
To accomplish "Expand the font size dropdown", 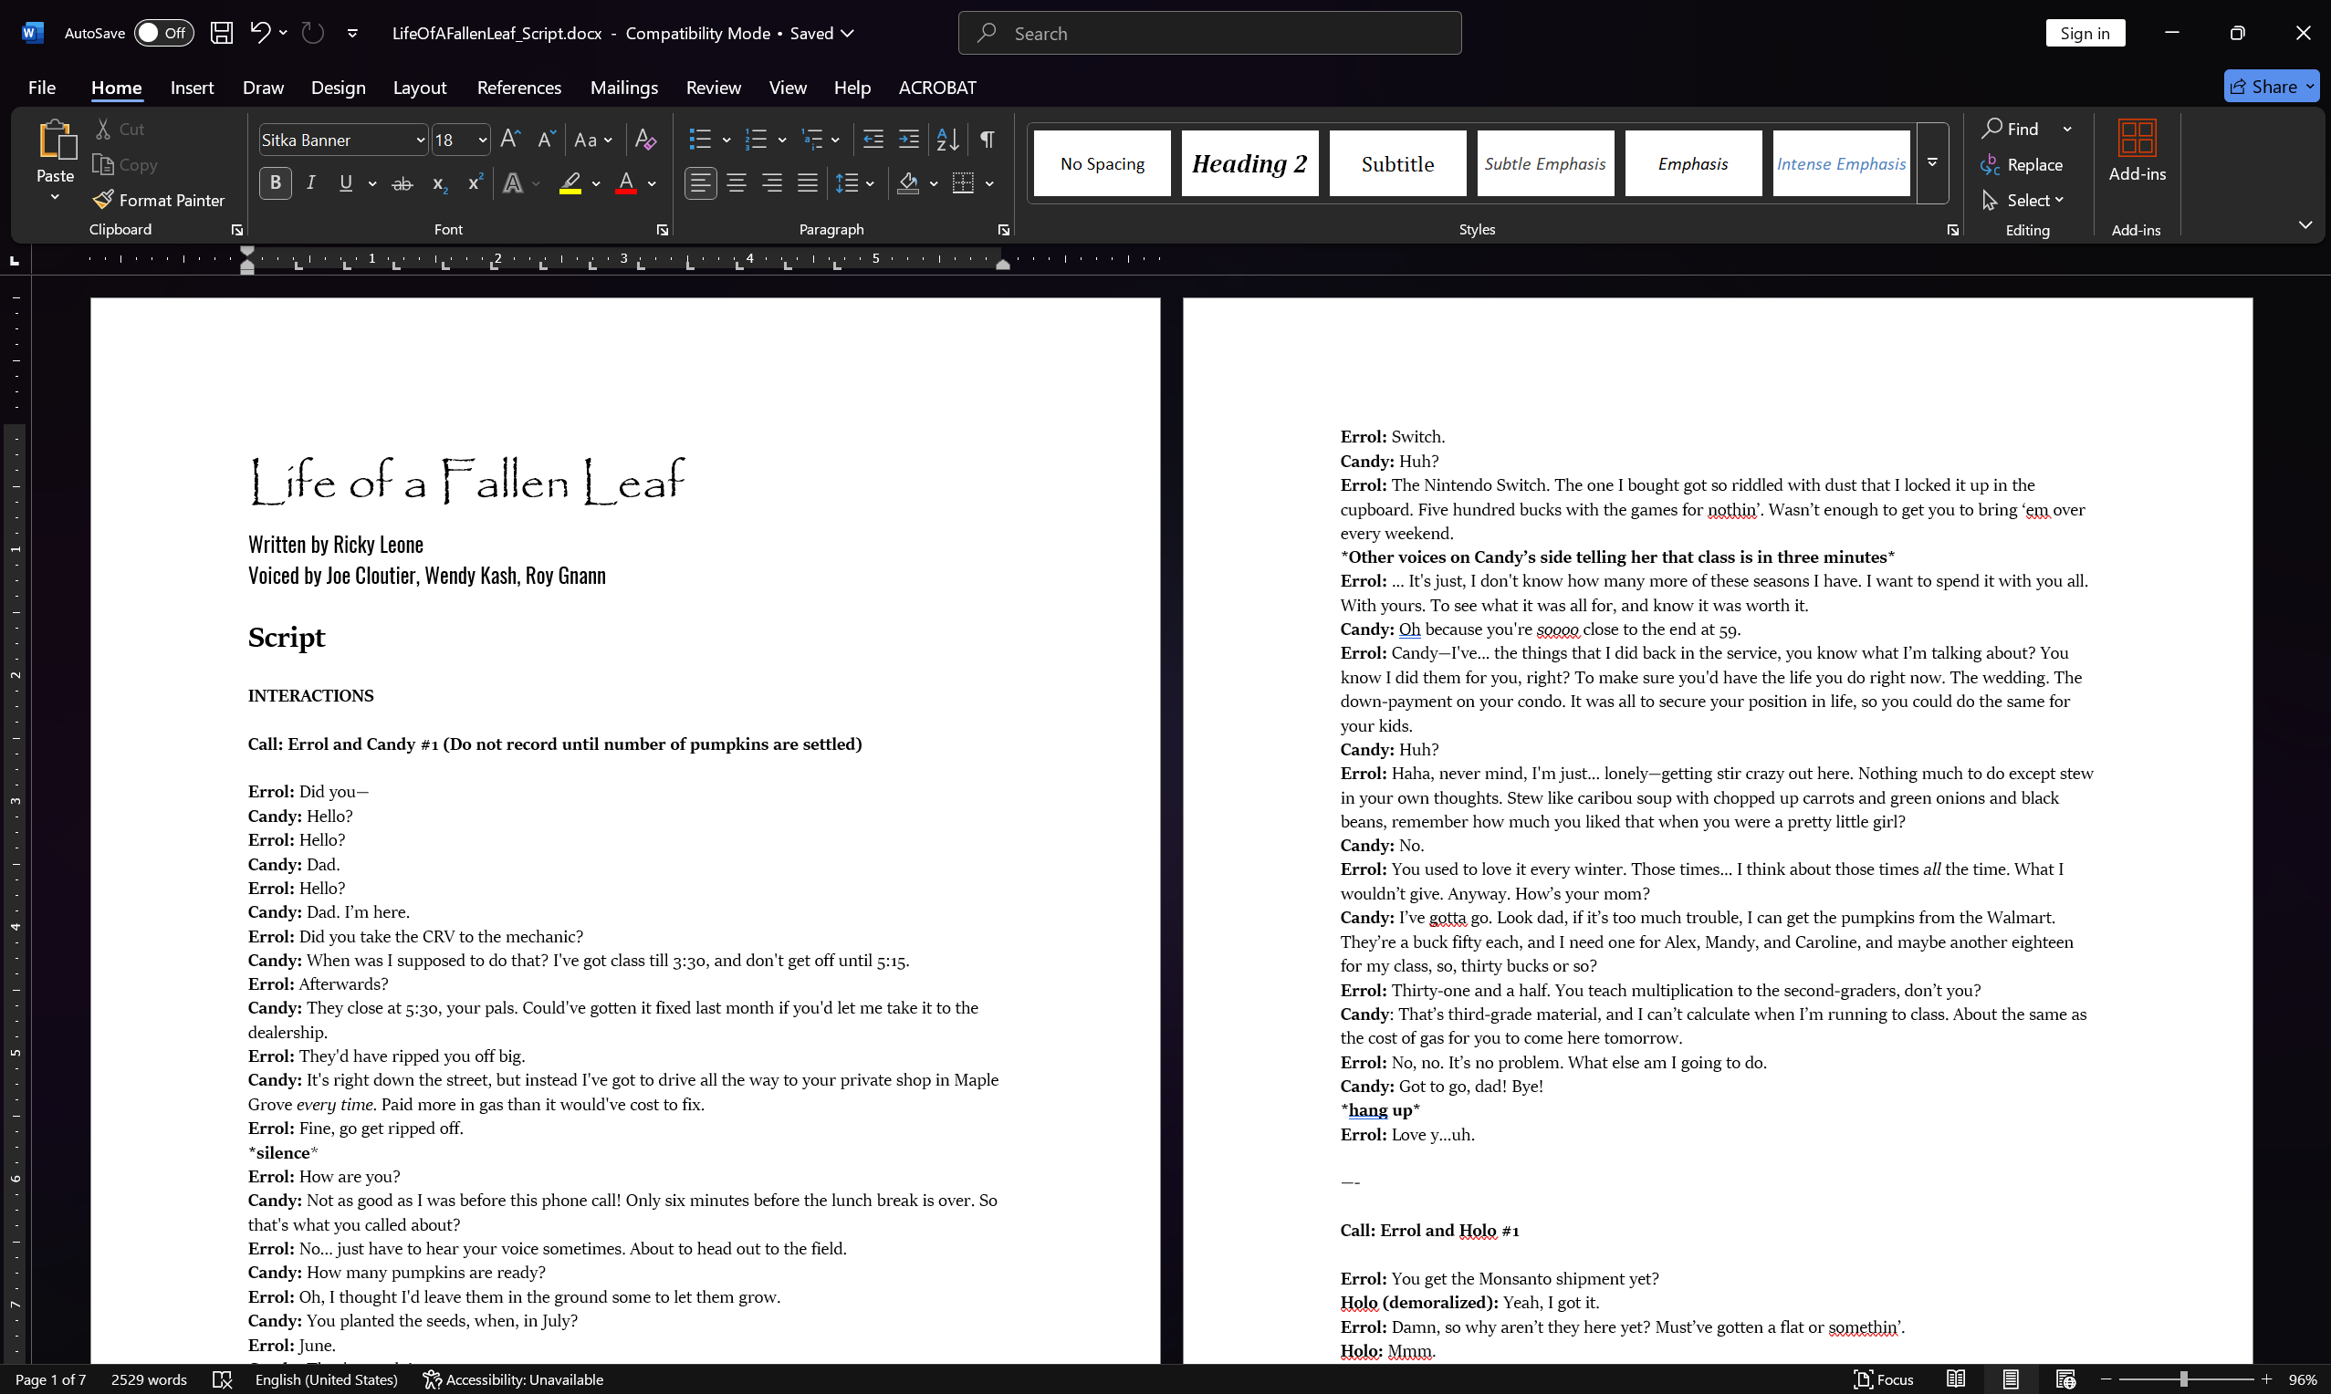I will click(x=482, y=140).
